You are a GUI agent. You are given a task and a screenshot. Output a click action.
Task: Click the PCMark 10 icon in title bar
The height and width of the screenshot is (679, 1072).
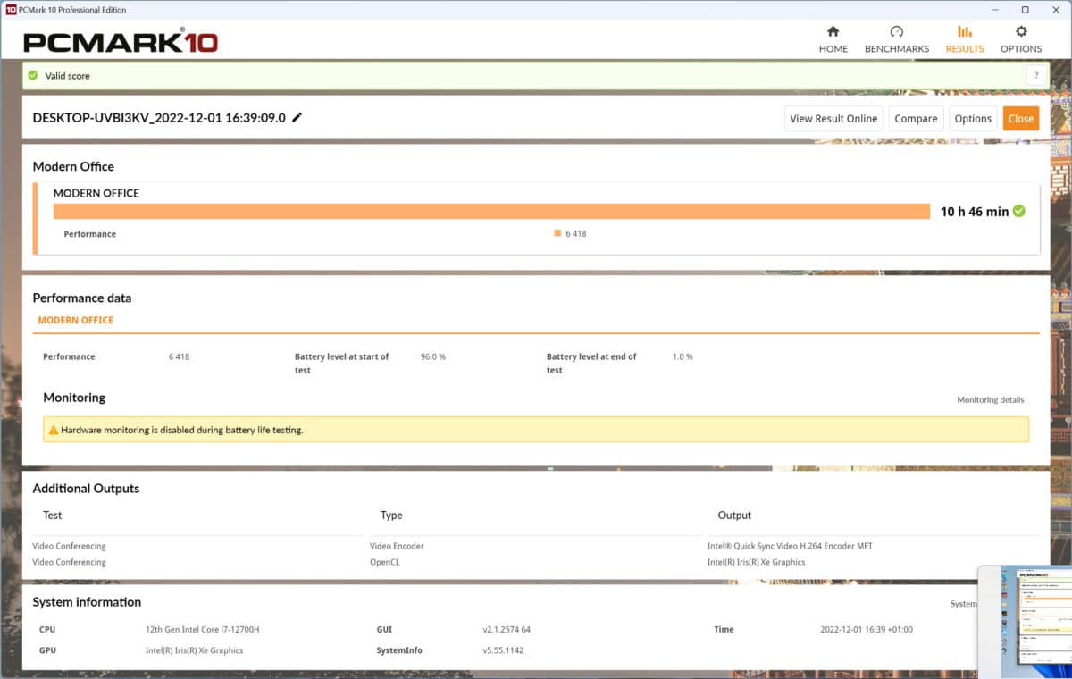point(10,10)
